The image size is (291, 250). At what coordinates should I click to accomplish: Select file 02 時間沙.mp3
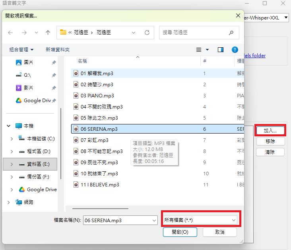pos(157,84)
